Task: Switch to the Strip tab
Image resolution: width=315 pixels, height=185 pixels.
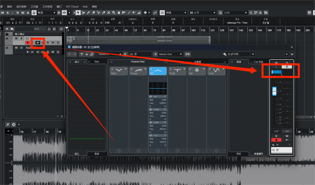Action: (97, 62)
